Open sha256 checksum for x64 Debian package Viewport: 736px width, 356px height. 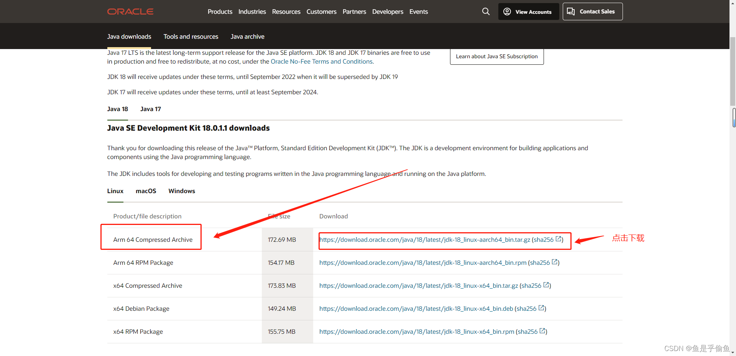(x=527, y=308)
